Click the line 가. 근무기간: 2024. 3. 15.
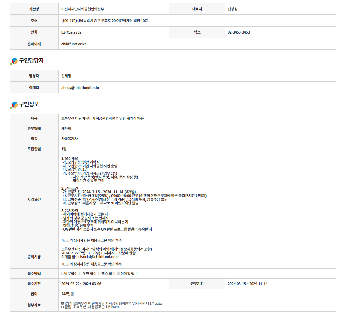Screen dimensions: 339x312 pyautogui.click(x=99, y=192)
